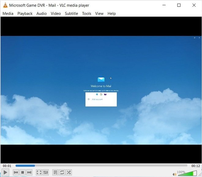Click the total duration 00:12 label

click(x=196, y=166)
